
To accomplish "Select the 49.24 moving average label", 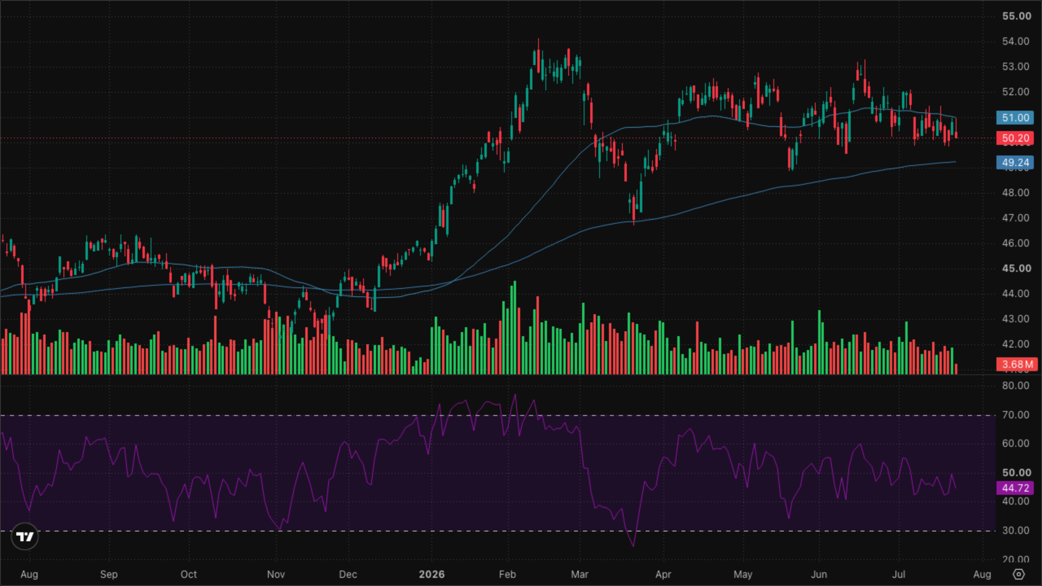I will pos(1015,162).
